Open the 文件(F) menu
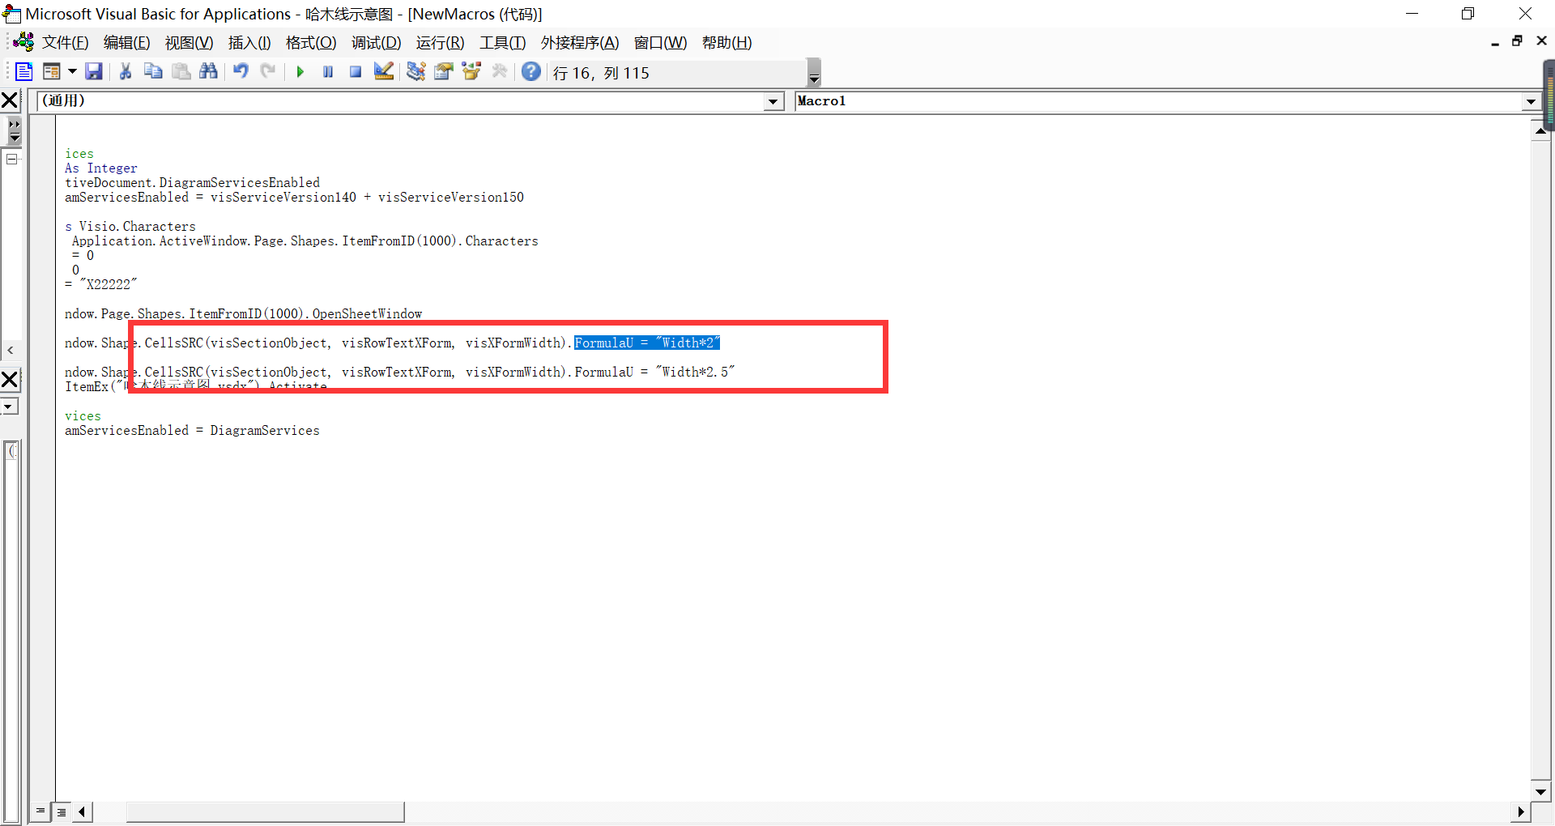The width and height of the screenshot is (1555, 826). click(66, 43)
